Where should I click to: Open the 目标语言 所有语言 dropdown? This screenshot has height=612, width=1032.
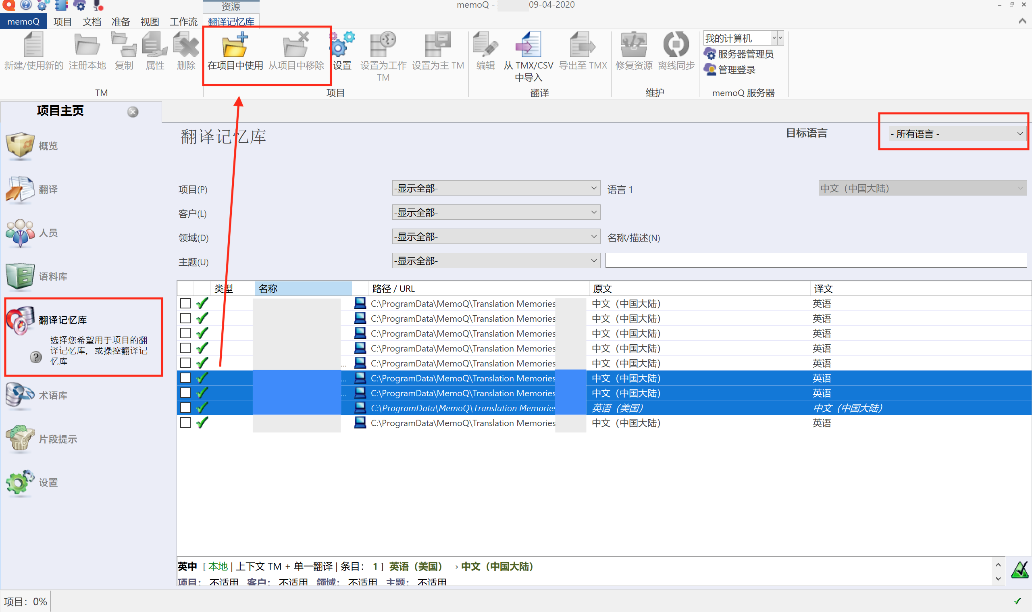tap(957, 133)
